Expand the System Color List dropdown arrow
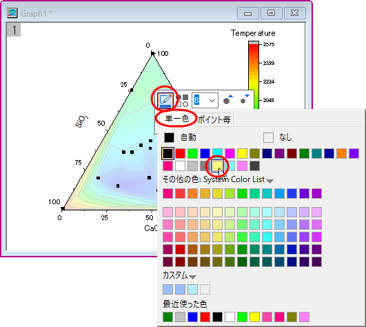Viewport: 366px width, 327px height. [270, 181]
